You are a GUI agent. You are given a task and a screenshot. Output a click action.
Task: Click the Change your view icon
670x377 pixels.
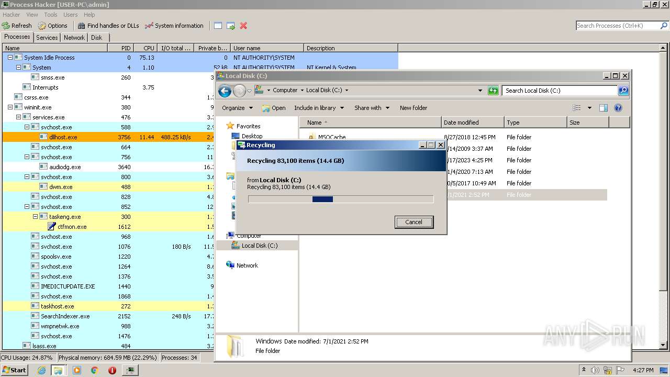point(576,108)
